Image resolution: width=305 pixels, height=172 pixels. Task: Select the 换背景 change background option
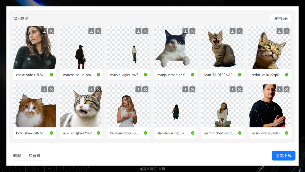(x=34, y=156)
